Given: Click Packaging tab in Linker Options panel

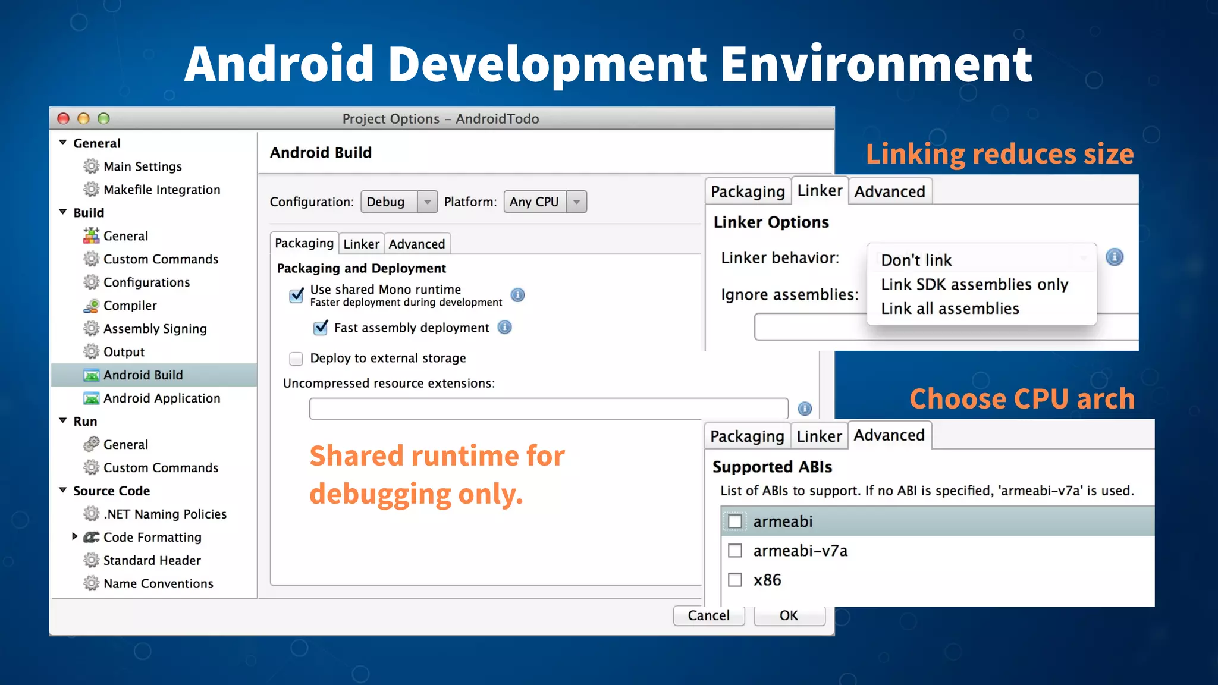Looking at the screenshot, I should pyautogui.click(x=748, y=191).
